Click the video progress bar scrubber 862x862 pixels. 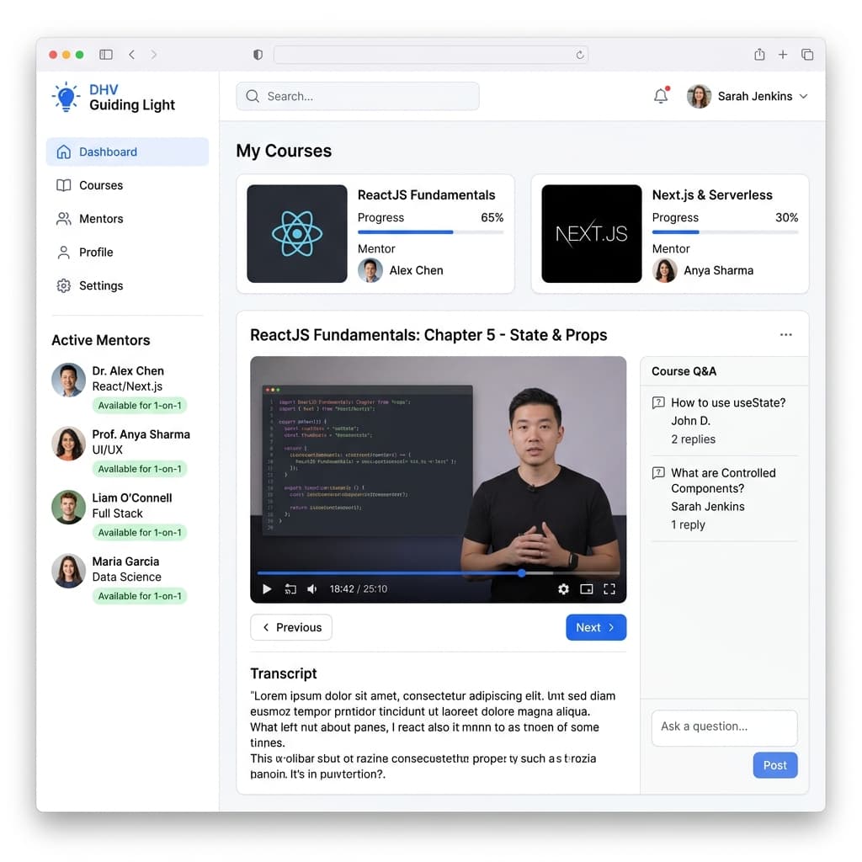point(521,572)
